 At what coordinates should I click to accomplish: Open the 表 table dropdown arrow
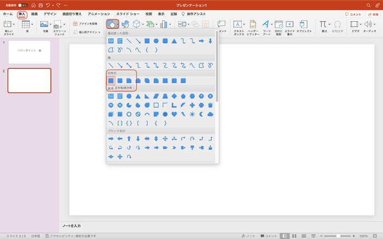(32, 24)
